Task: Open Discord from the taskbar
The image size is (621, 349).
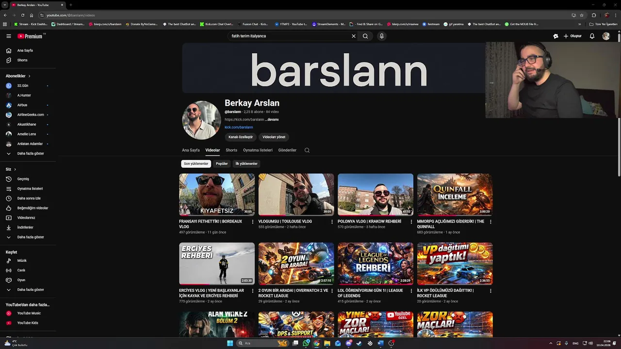Action: (x=349, y=343)
